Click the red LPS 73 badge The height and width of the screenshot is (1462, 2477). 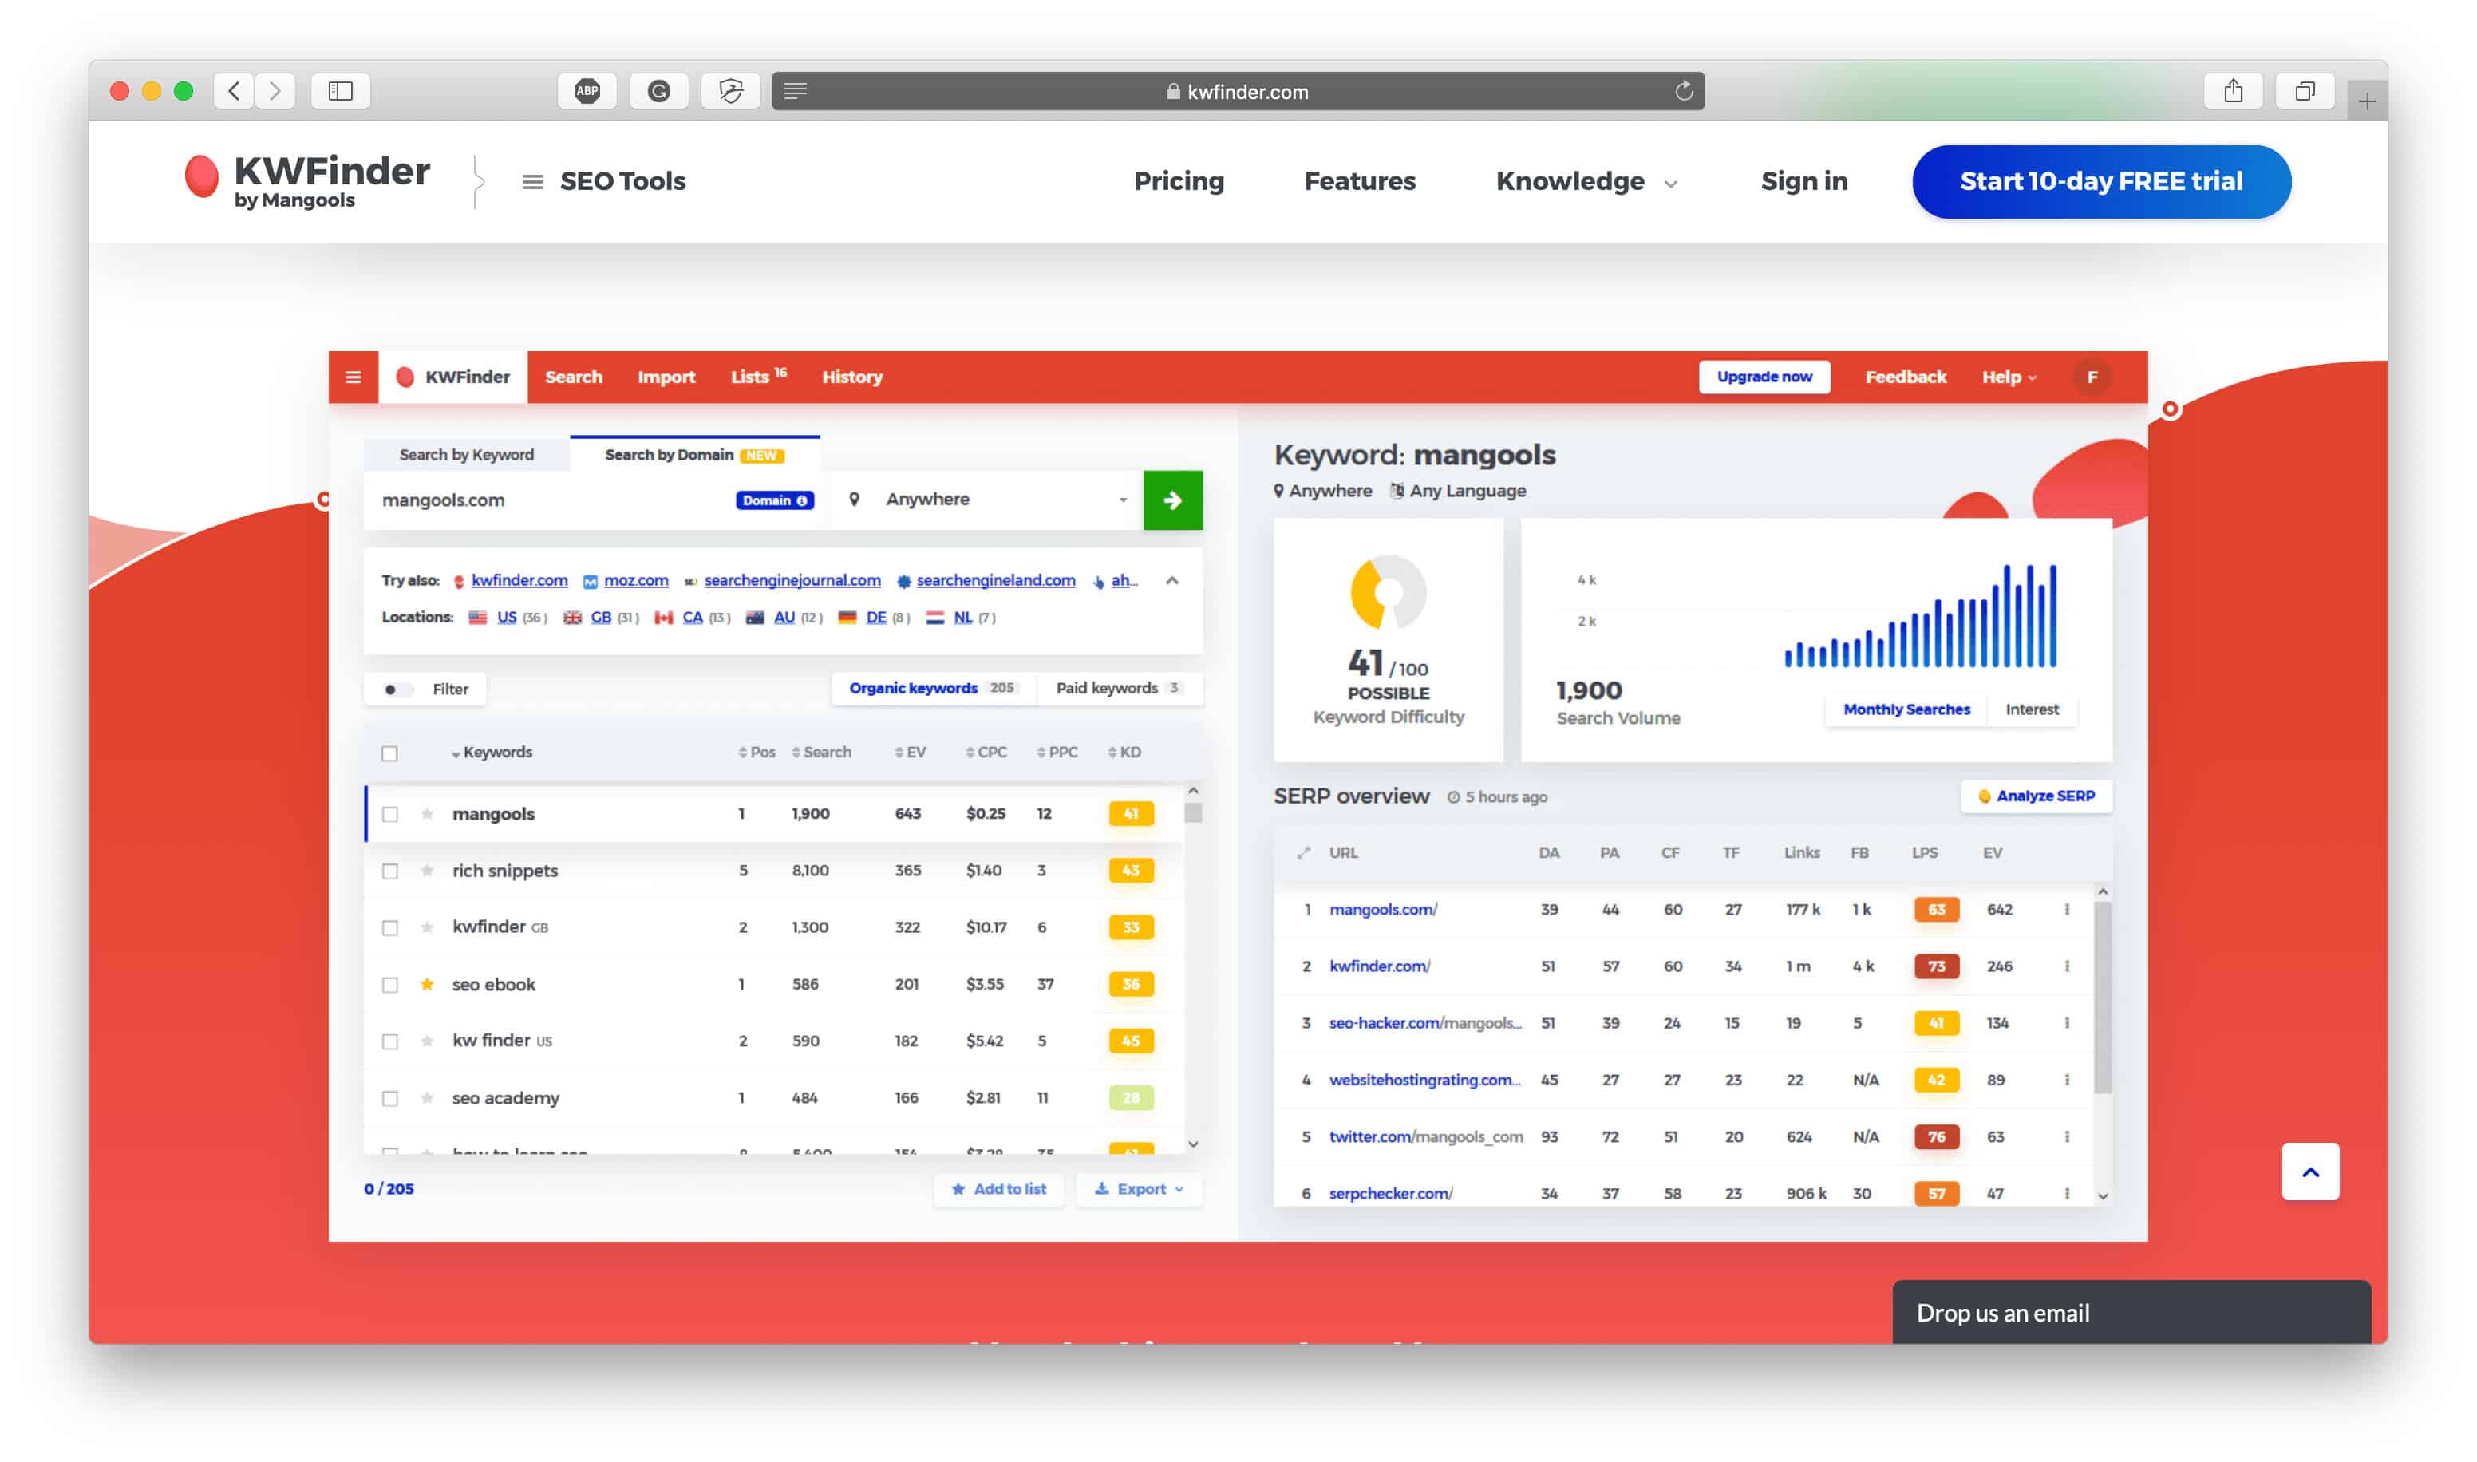coord(1936,966)
